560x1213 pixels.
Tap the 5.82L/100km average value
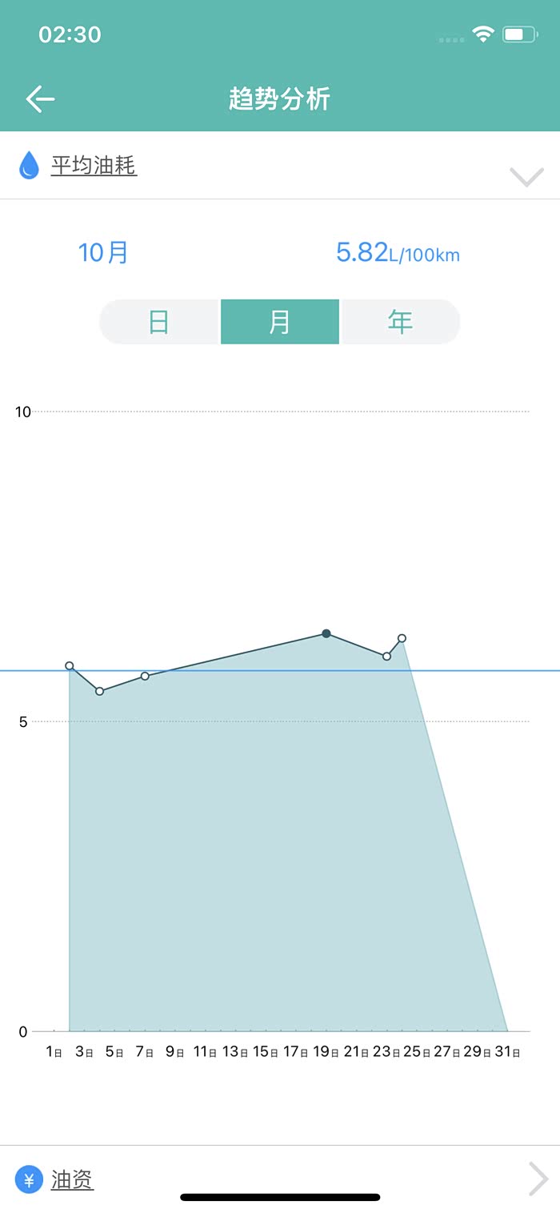click(x=398, y=253)
